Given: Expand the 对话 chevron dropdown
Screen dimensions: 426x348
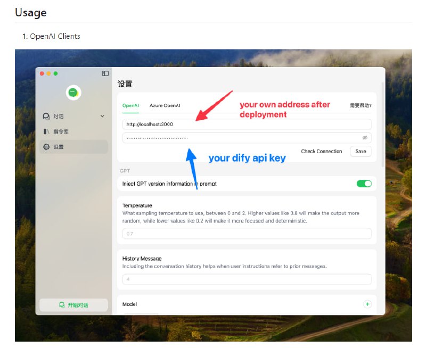Looking at the screenshot, I should point(101,116).
